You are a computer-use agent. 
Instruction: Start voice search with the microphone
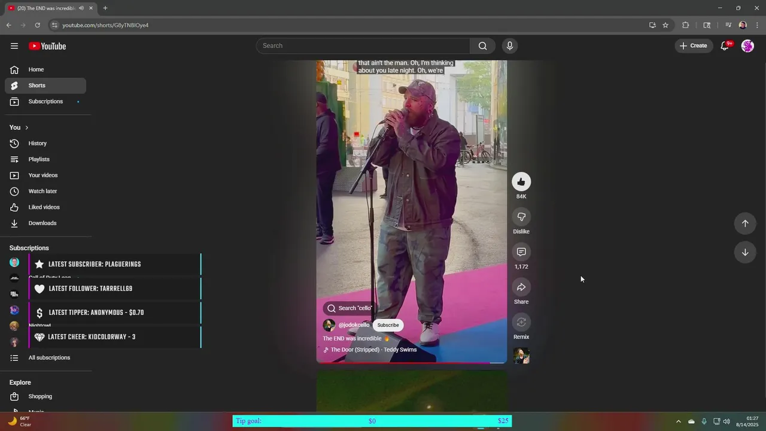[x=510, y=46]
